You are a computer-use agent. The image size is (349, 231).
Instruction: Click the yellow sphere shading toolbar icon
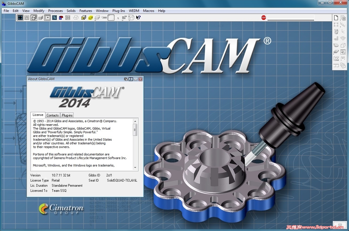[91, 17]
